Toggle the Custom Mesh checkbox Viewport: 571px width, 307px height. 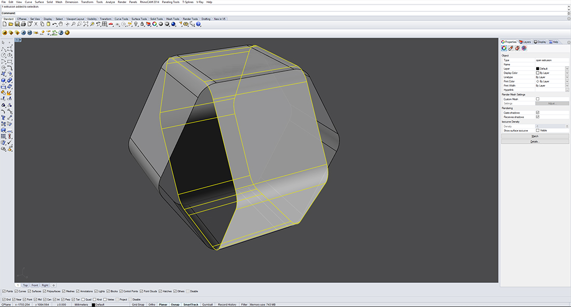[537, 99]
